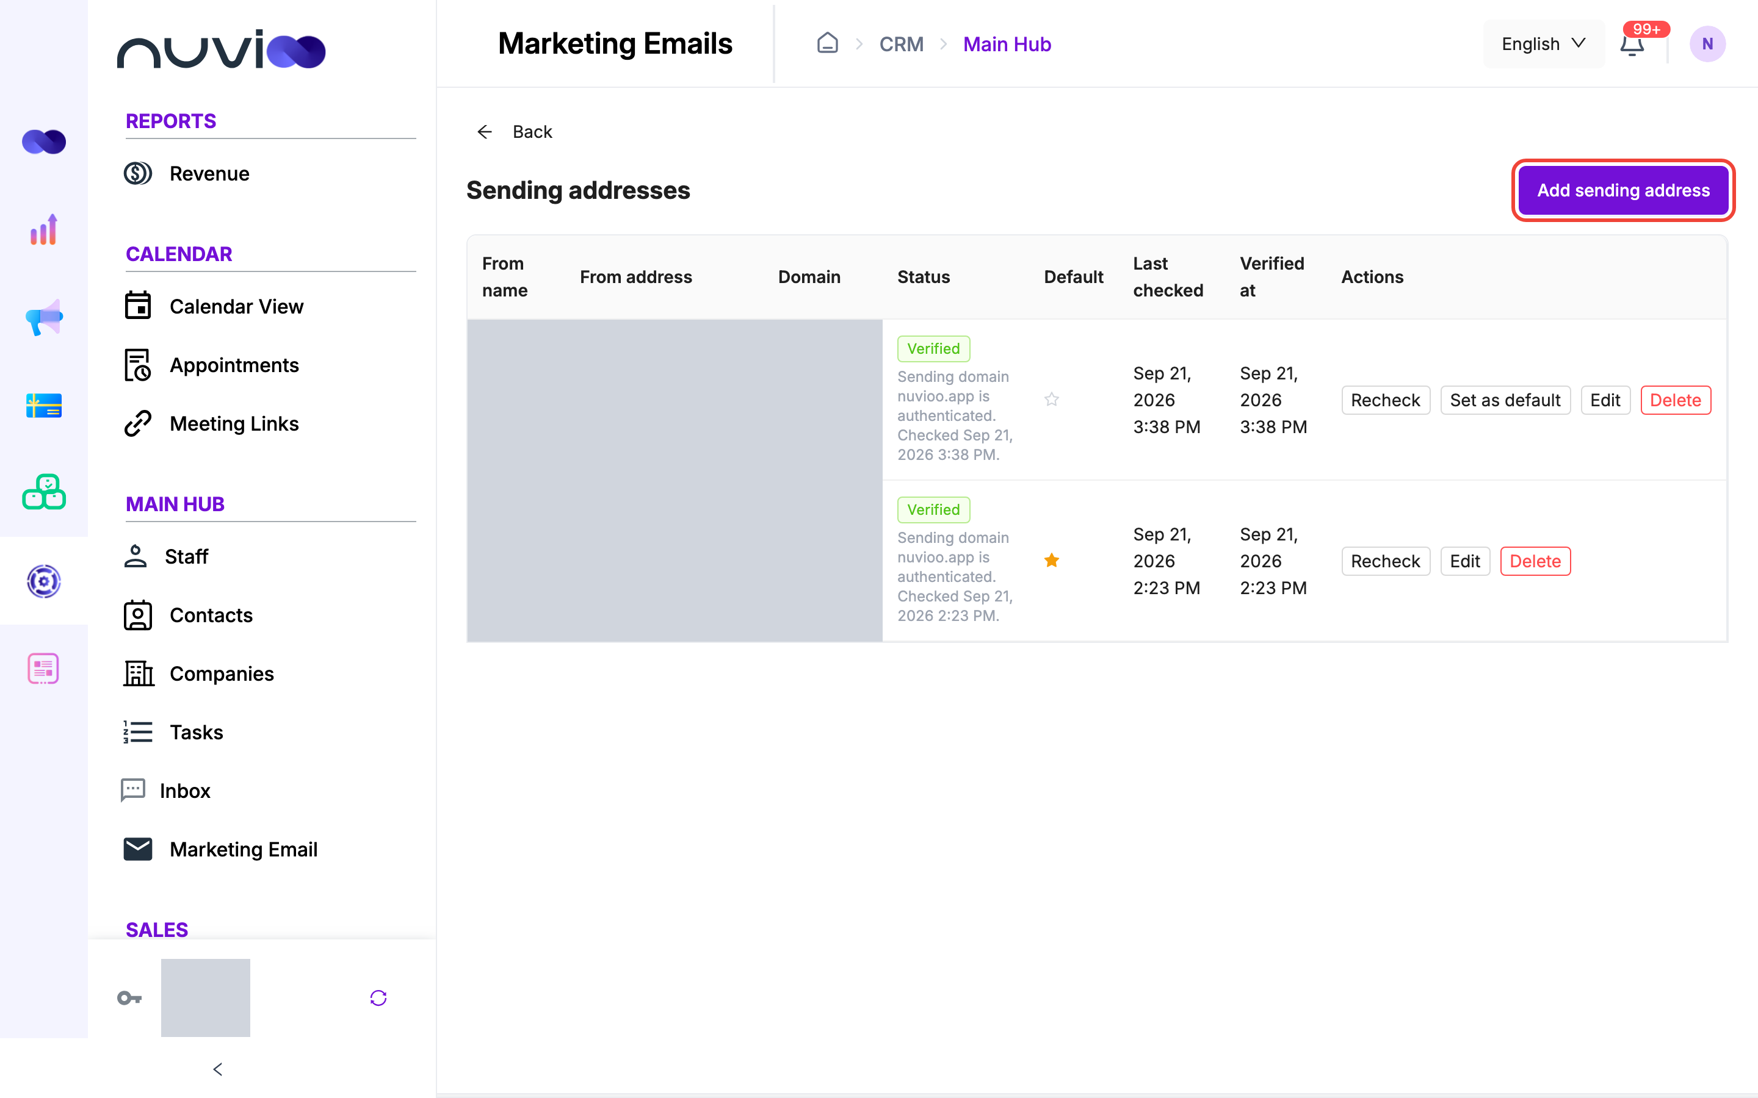The width and height of the screenshot is (1758, 1098).
Task: Click the empty star to mark the first address default
Action: (1051, 400)
